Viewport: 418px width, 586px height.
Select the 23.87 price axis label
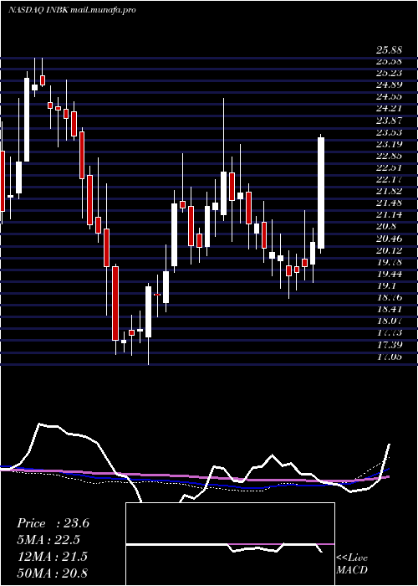tap(389, 121)
